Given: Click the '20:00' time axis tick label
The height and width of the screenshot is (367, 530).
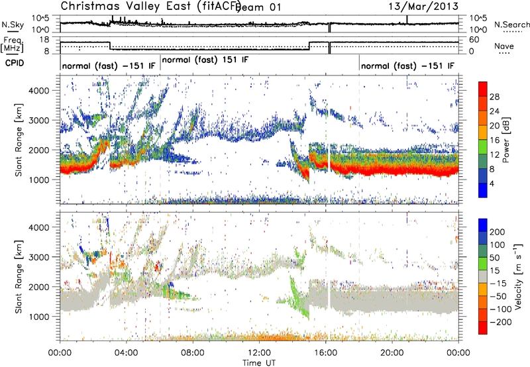Looking at the screenshot, I should click(392, 353).
